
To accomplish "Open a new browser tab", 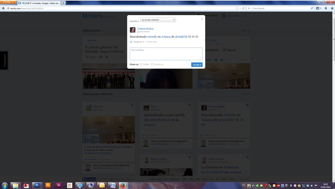I will click(63, 3).
